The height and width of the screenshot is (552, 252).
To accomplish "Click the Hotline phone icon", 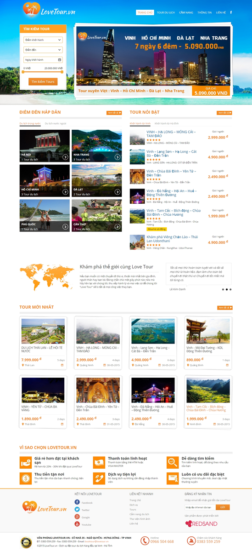I will (145, 540).
